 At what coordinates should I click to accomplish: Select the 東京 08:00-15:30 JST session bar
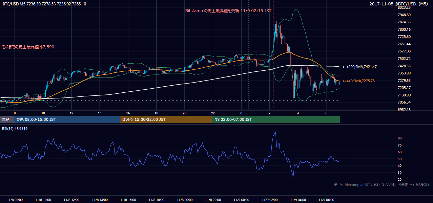pos(67,119)
